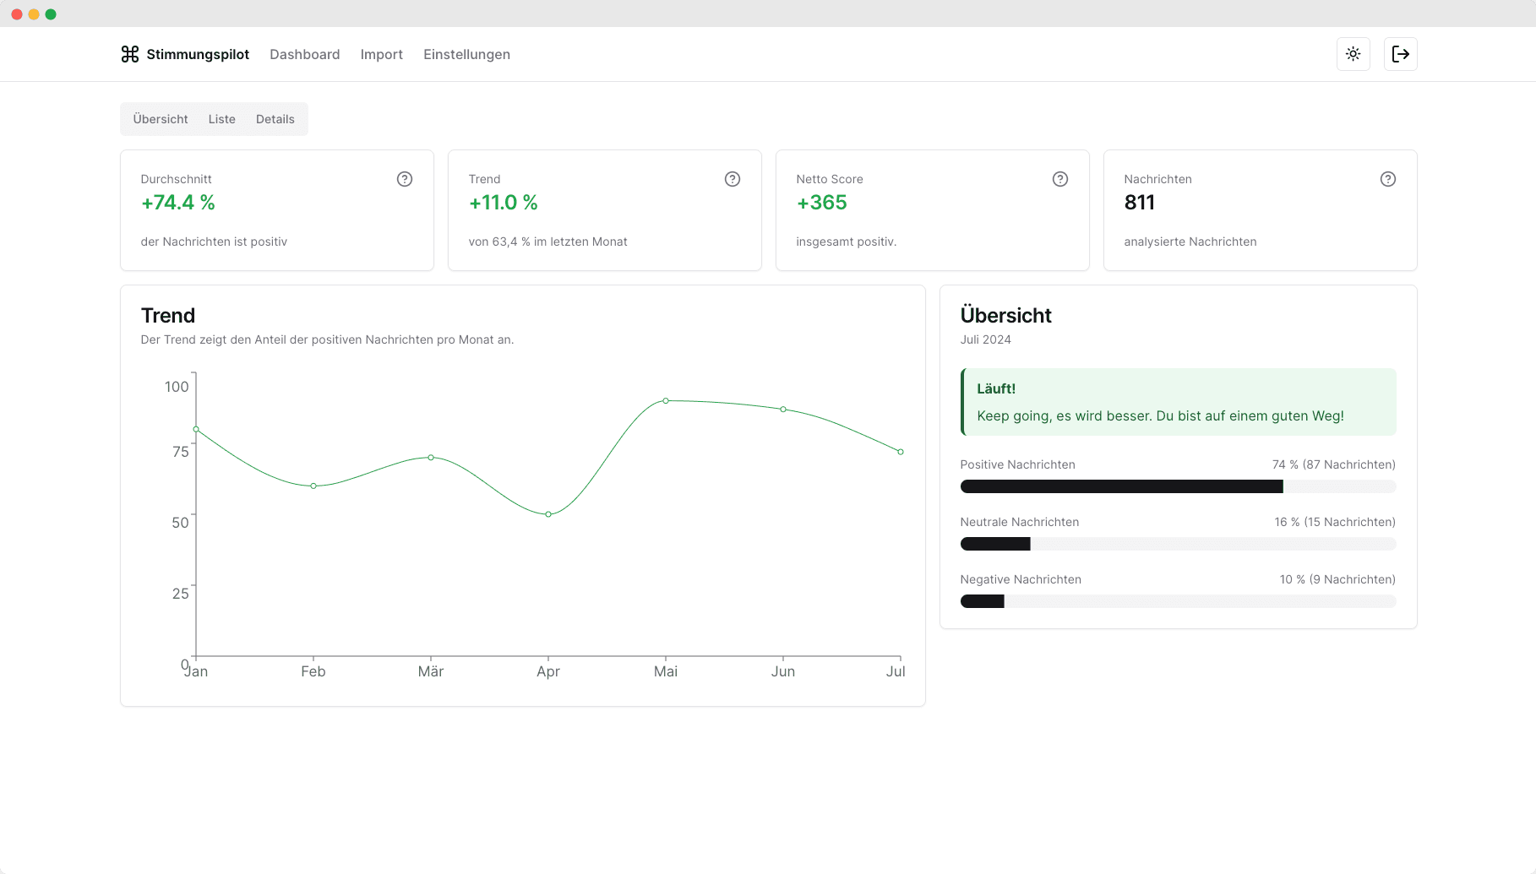Click the Neutrale Nachrichten progress bar

click(1178, 544)
